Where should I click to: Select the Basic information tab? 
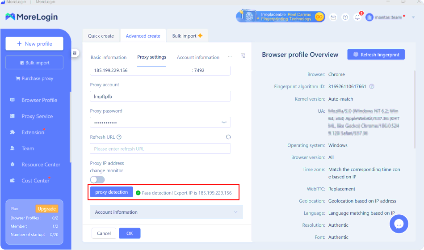pyautogui.click(x=109, y=57)
